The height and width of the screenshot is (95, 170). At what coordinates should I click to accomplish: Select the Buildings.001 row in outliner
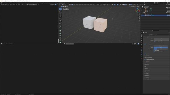155,16
